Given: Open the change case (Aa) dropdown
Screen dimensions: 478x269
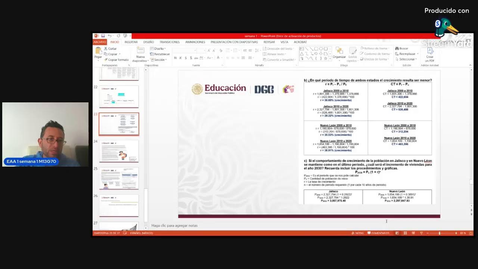Looking at the screenshot, I should point(211,58).
